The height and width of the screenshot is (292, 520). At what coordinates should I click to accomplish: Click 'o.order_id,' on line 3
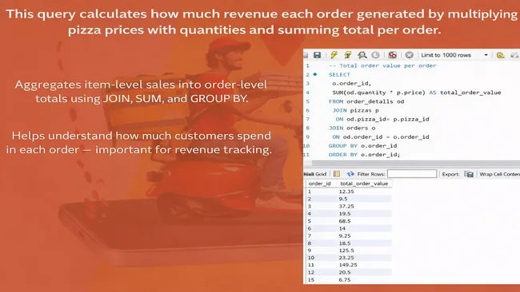coord(351,83)
